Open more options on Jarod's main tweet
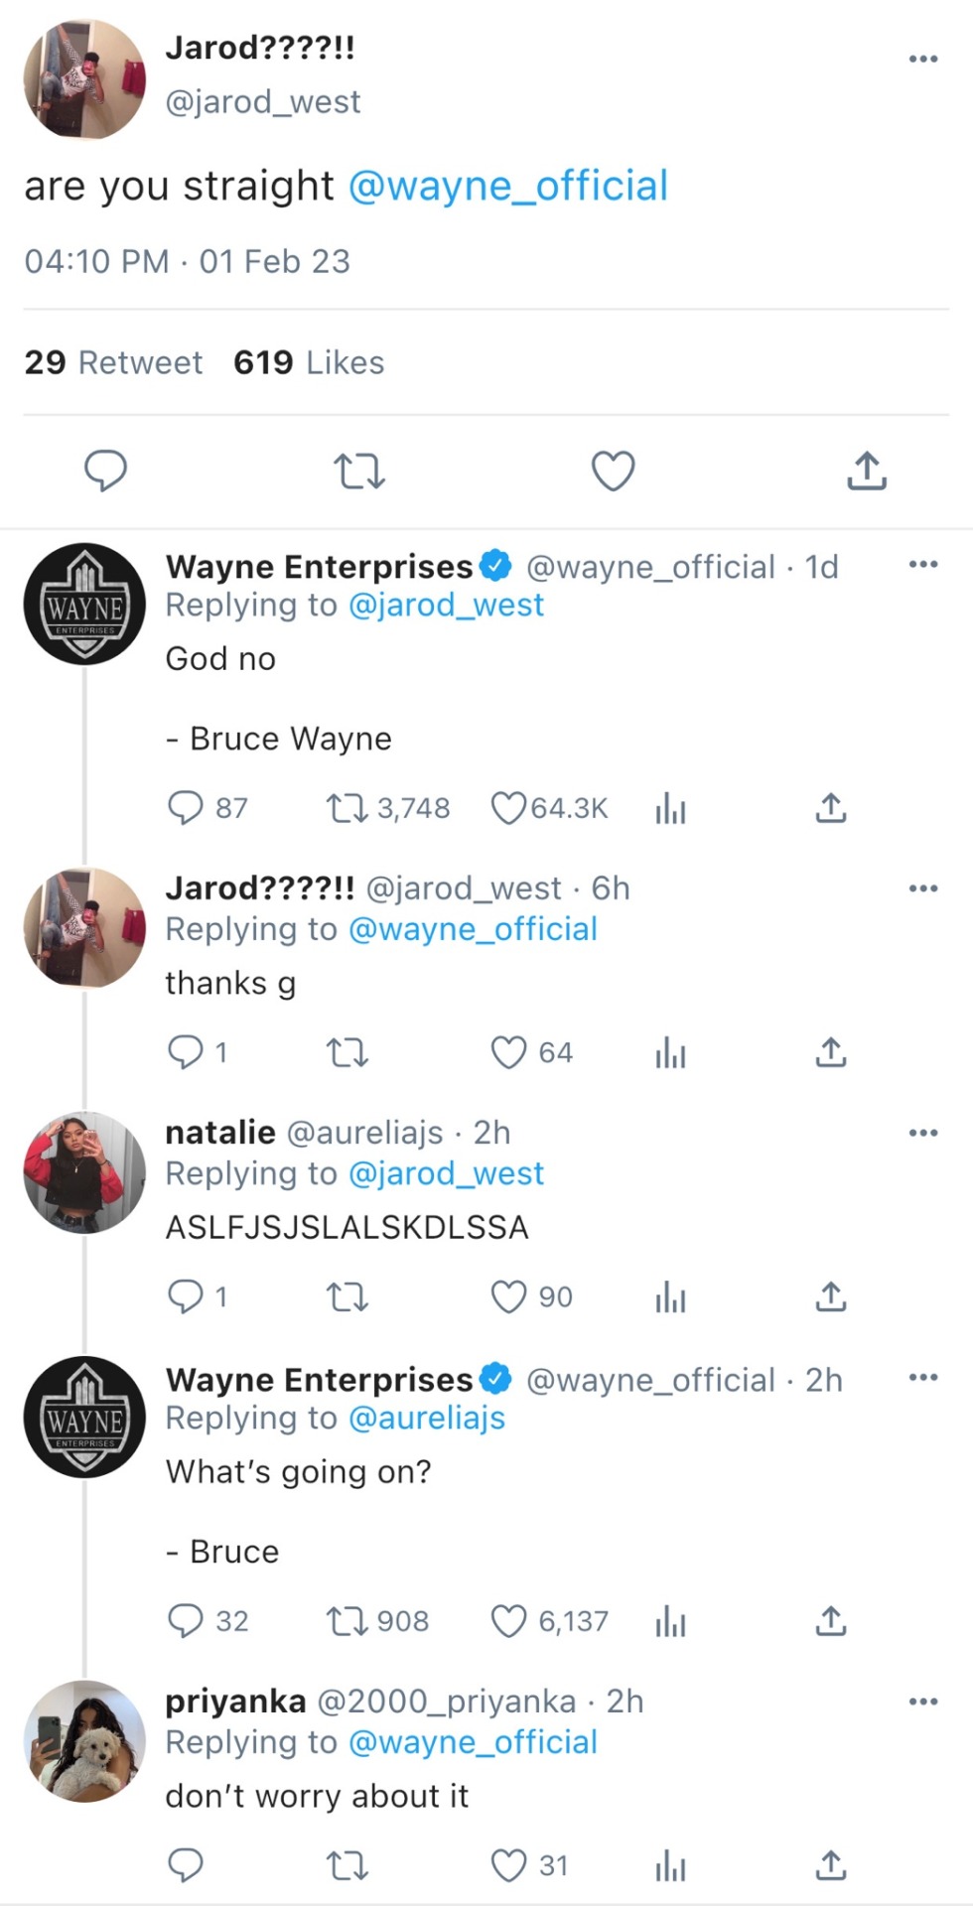 [922, 60]
